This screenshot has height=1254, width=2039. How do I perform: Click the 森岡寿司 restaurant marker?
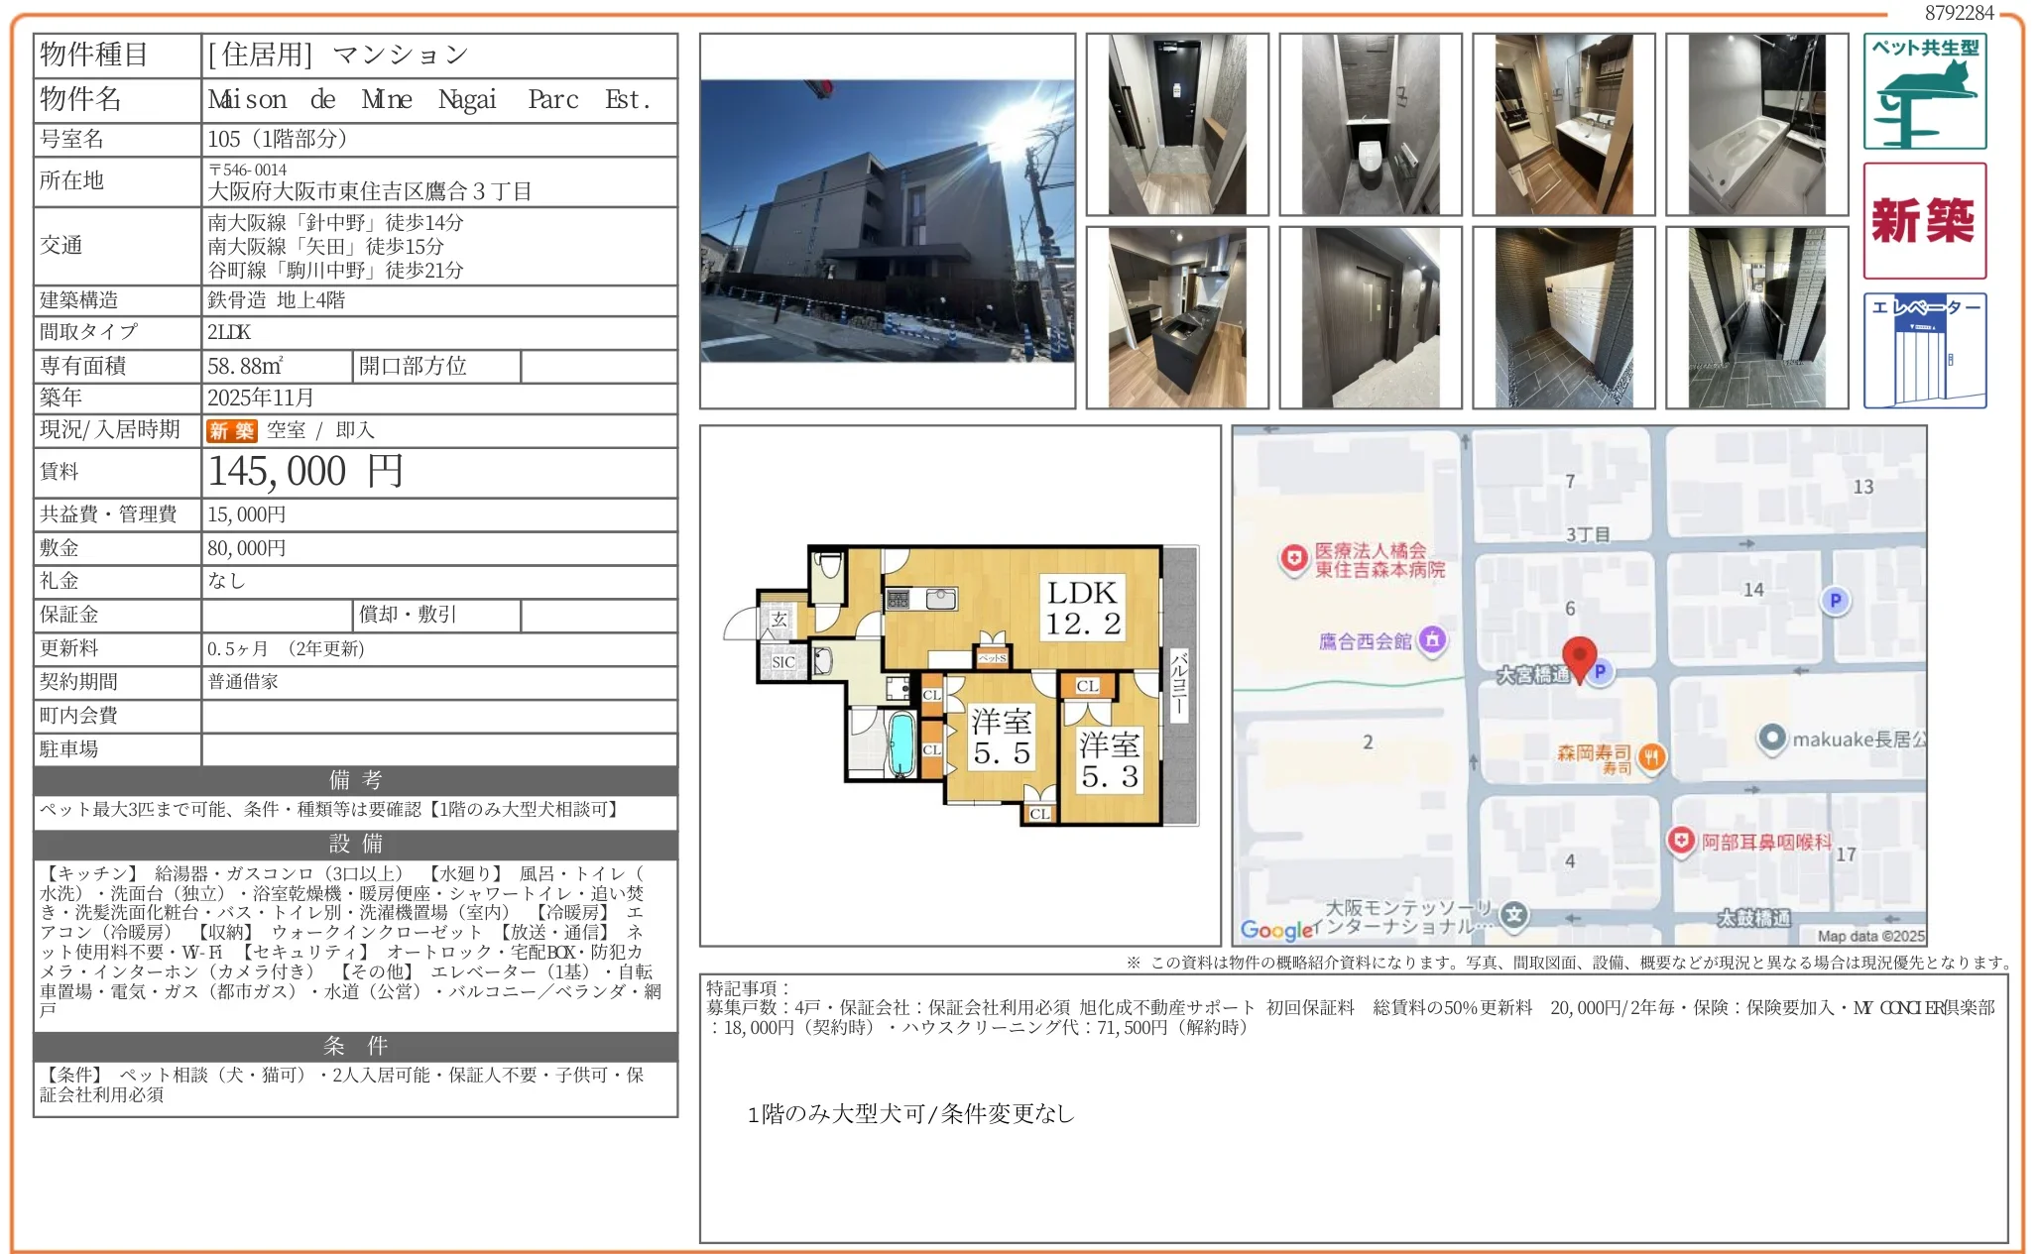tap(1650, 758)
